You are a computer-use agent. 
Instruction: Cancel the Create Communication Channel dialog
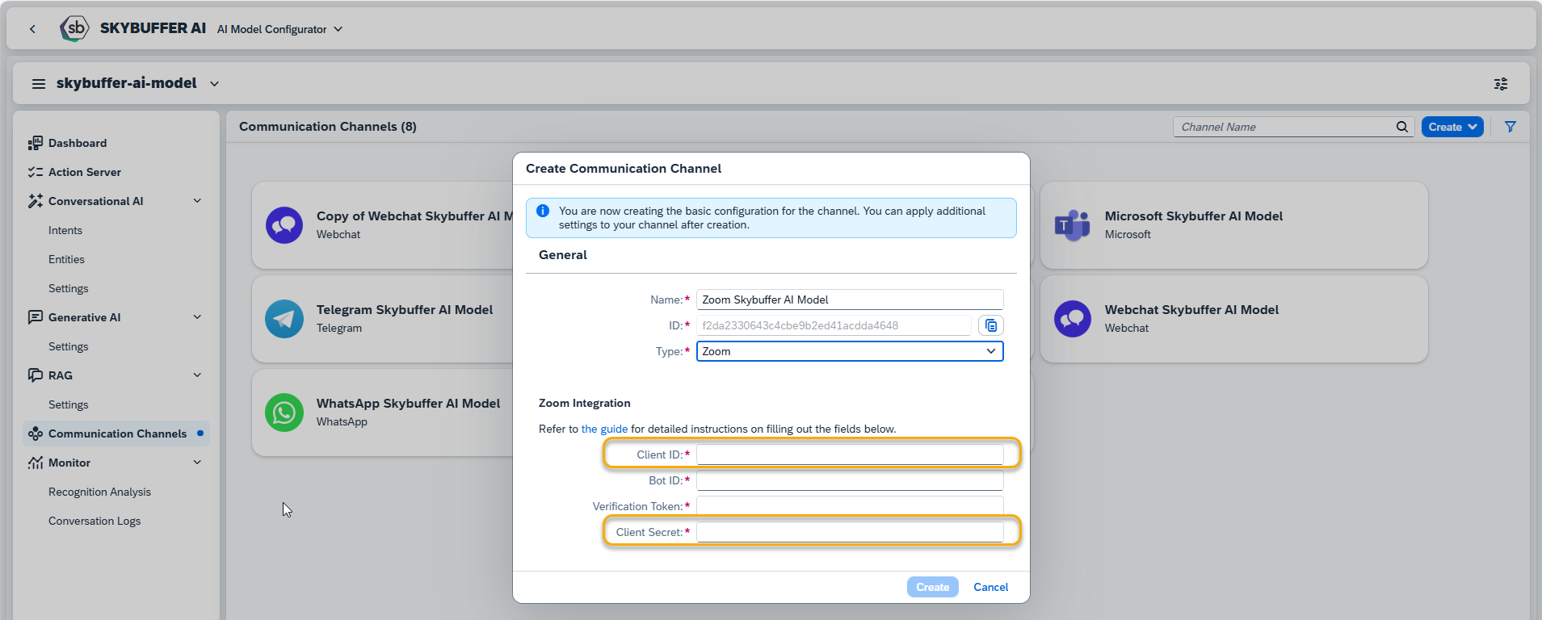click(x=990, y=587)
